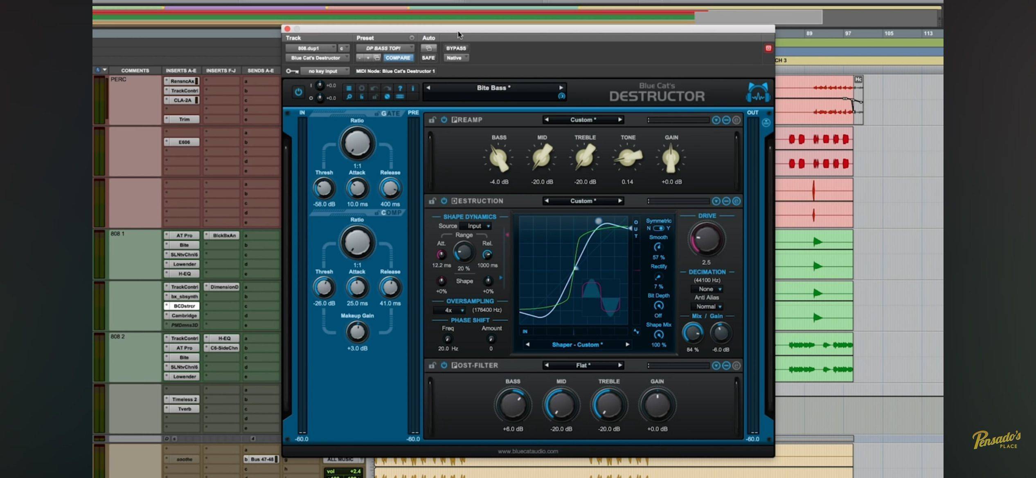1036x478 pixels.
Task: Click the key input key icon
Action: click(292, 71)
